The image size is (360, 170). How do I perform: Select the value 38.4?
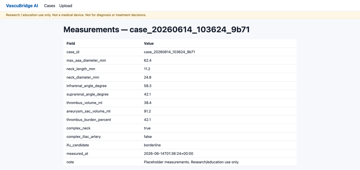pos(148,103)
